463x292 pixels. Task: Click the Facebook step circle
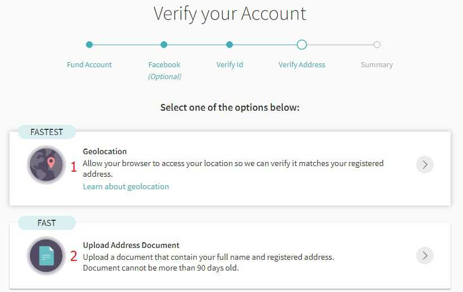(x=164, y=45)
